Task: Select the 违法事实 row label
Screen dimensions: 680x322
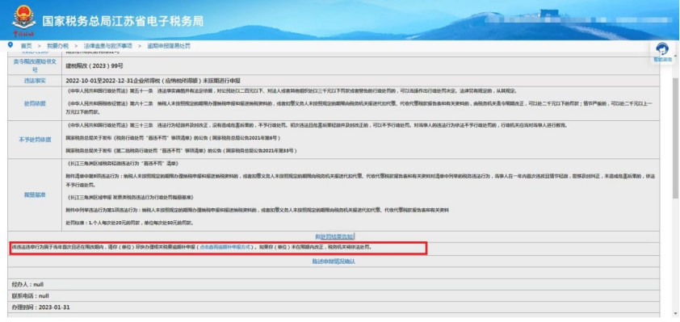Action: pyautogui.click(x=35, y=81)
